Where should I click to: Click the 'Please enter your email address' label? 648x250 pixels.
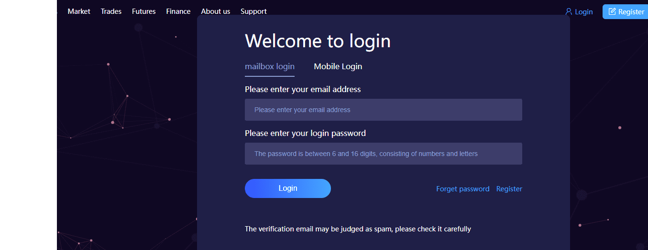(303, 89)
